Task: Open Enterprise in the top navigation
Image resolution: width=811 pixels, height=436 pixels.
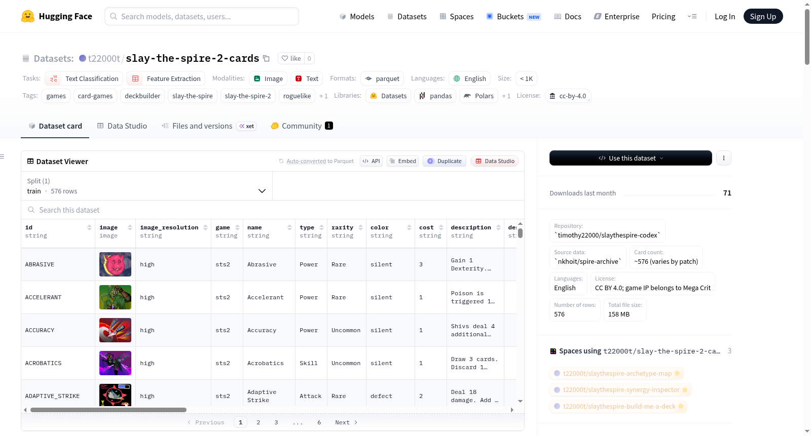Action: point(616,16)
